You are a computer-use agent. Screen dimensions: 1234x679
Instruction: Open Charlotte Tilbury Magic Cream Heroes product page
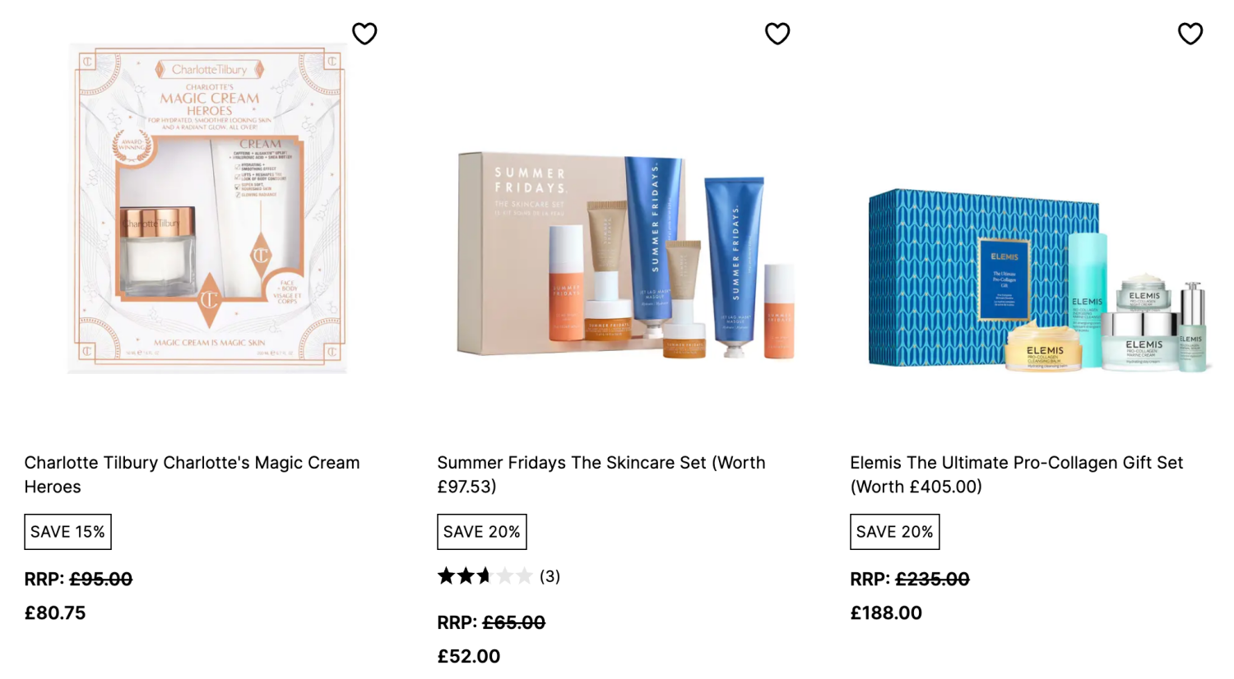click(192, 474)
